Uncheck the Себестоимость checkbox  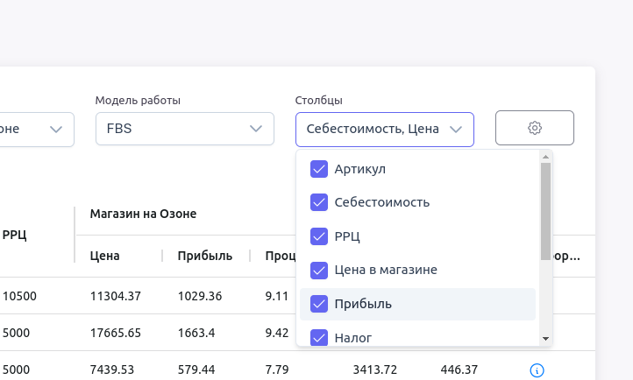tap(319, 202)
